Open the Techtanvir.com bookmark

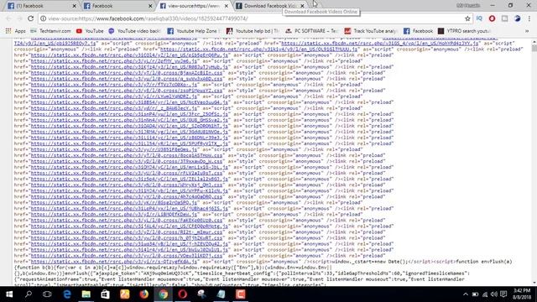50,31
